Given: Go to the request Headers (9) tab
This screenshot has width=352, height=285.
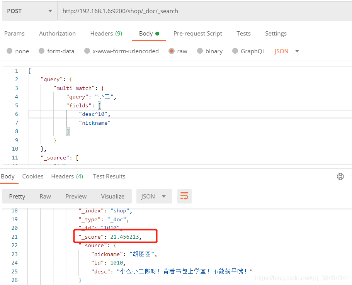Looking at the screenshot, I should click(106, 34).
